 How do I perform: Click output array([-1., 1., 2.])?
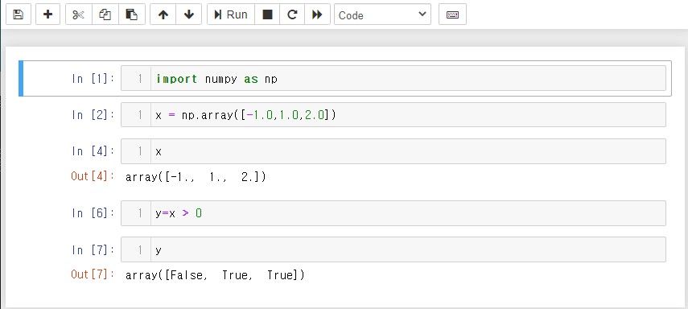196,177
